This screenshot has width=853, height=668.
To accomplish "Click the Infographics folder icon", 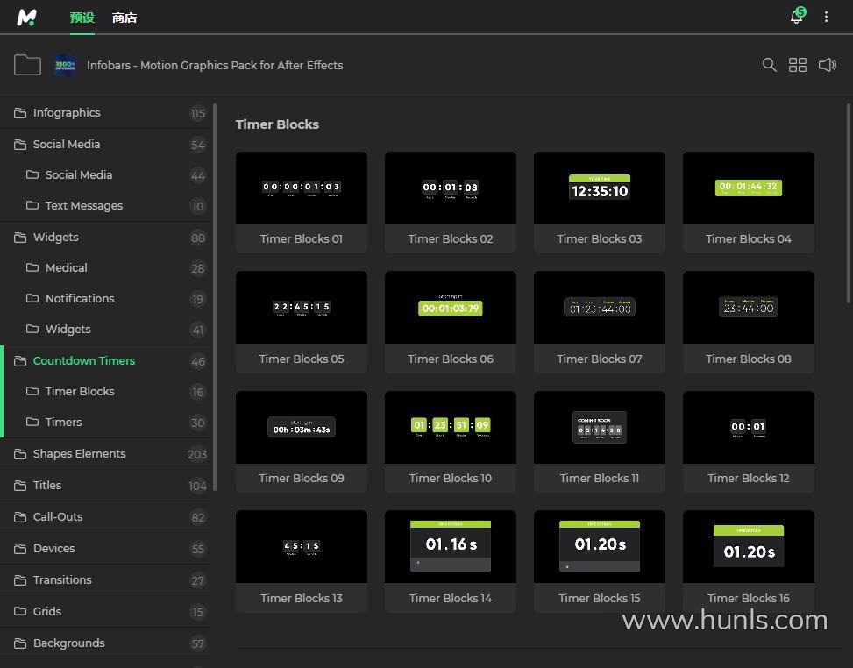I will click(x=20, y=112).
